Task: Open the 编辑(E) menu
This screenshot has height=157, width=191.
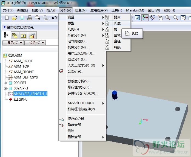Action: click(x=22, y=10)
